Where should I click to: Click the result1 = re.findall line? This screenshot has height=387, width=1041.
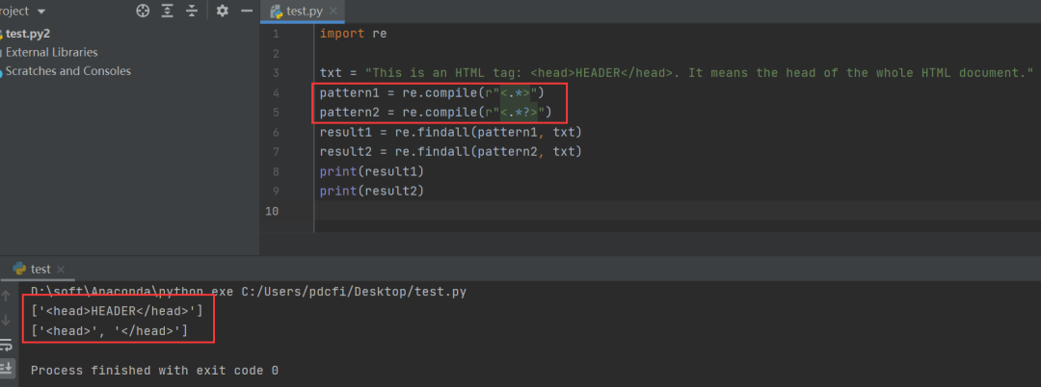point(451,132)
